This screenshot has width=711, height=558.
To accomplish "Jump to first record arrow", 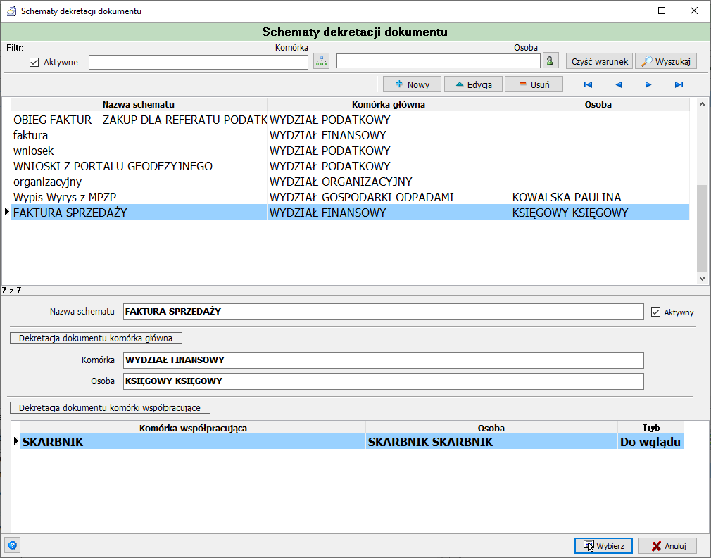I will pyautogui.click(x=588, y=84).
